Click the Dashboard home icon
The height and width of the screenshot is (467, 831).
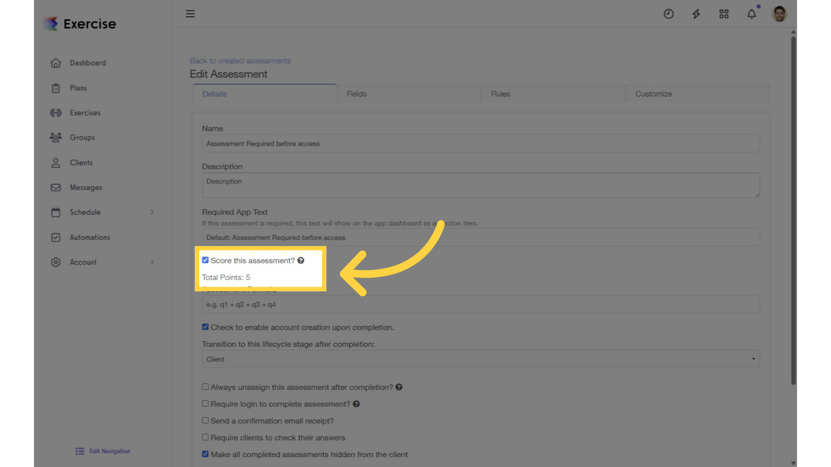coord(56,63)
